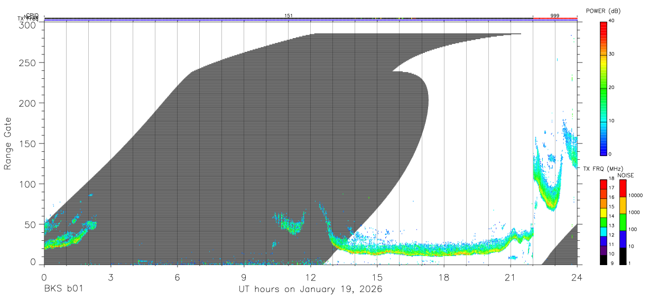Click the 40 label on power colorbar

612,21
